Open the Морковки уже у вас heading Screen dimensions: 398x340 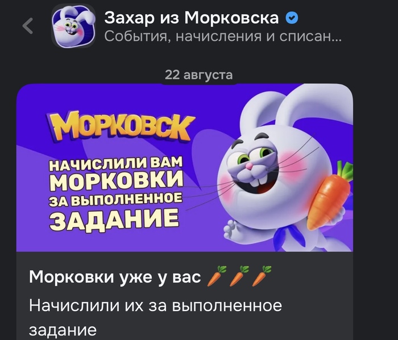coord(115,276)
